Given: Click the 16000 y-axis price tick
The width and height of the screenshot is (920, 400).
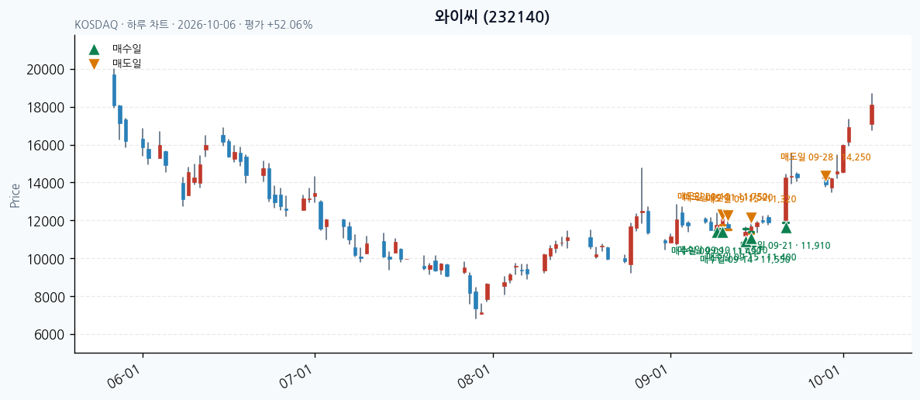Looking at the screenshot, I should pos(46,146).
